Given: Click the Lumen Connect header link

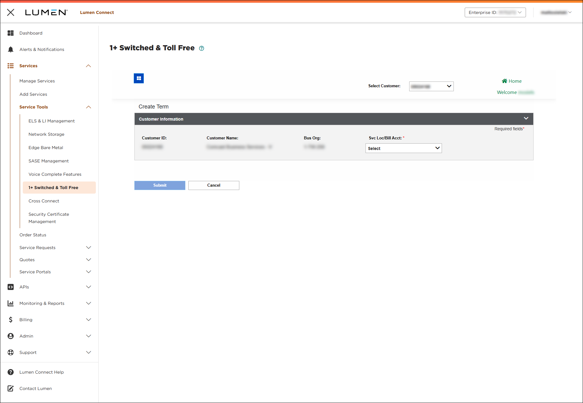Looking at the screenshot, I should point(97,12).
